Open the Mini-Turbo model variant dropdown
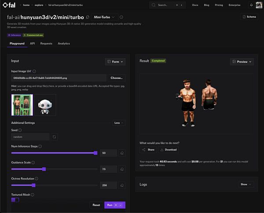 [x=104, y=17]
